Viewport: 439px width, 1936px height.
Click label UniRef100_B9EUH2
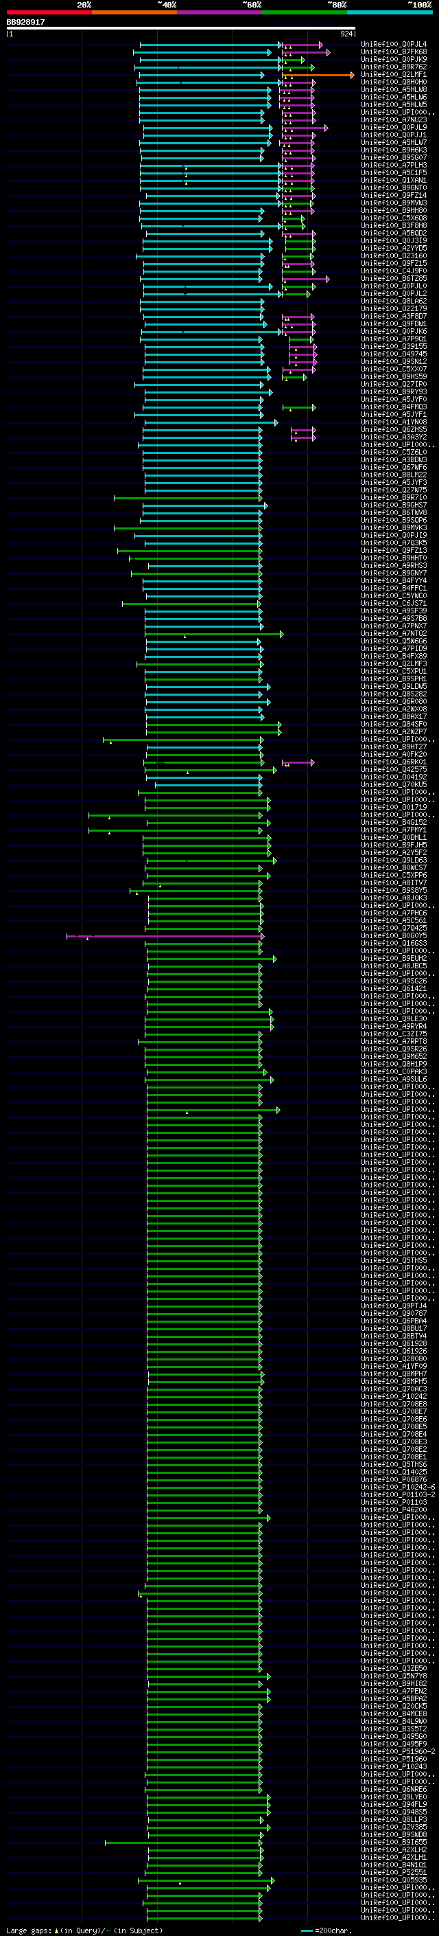click(x=394, y=959)
